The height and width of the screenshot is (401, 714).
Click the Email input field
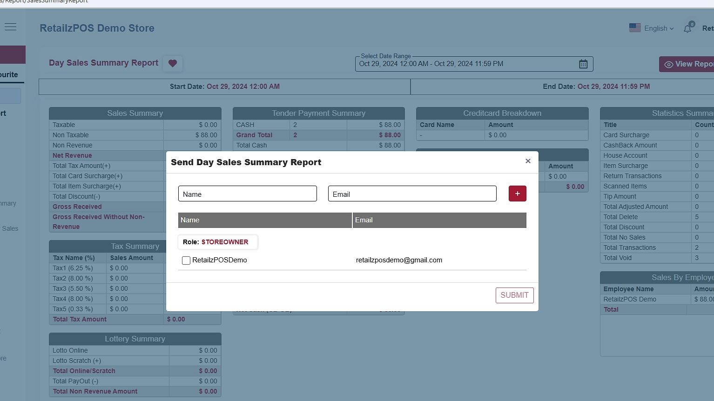click(x=412, y=194)
